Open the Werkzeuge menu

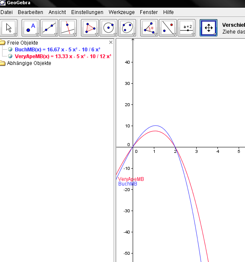(122, 12)
